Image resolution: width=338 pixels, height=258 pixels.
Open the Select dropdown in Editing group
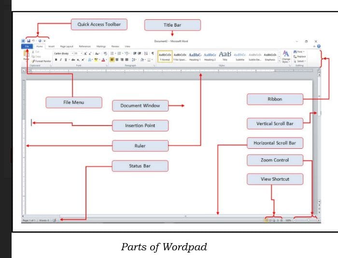click(300, 61)
